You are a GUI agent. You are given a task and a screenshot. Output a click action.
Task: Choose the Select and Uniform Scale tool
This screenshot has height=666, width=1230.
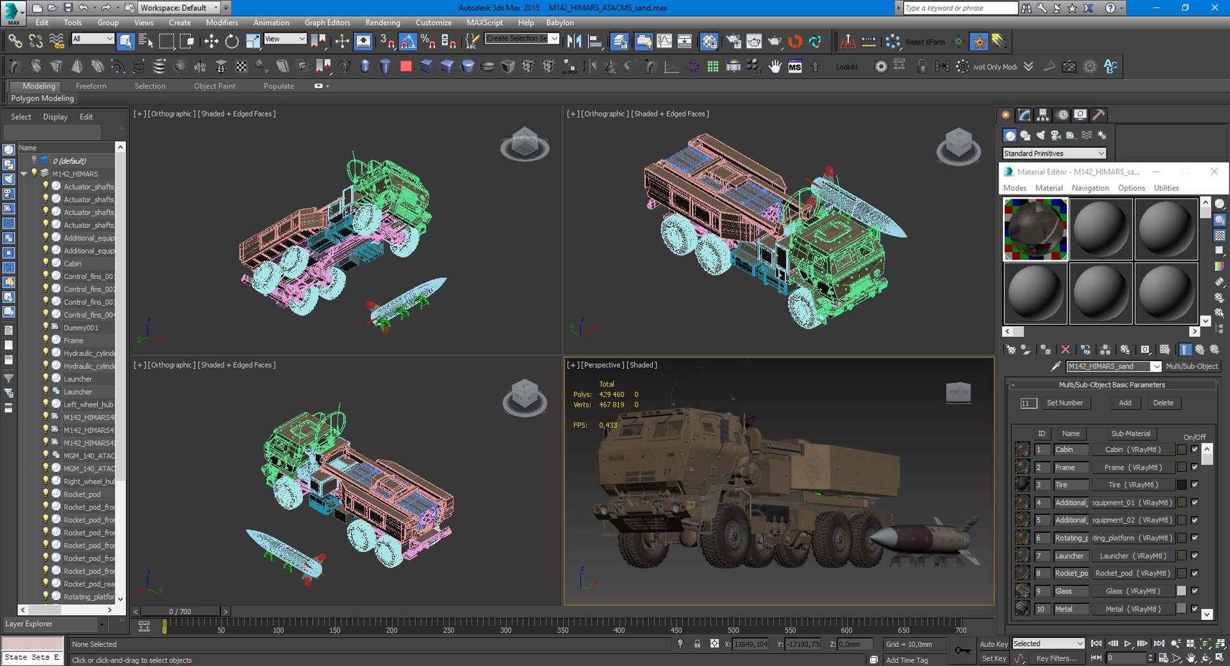point(252,42)
